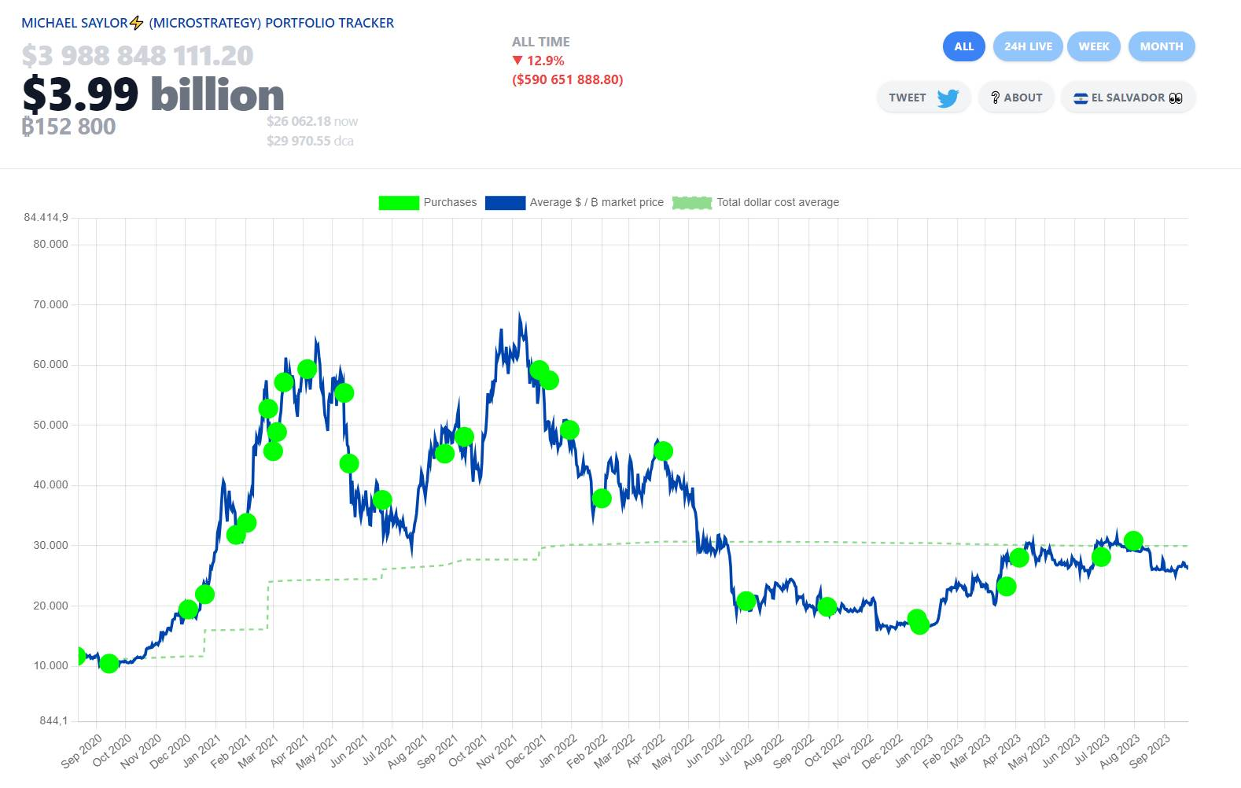1241x788 pixels.
Task: Open the ABOUT button with question mark
Action: click(1016, 98)
